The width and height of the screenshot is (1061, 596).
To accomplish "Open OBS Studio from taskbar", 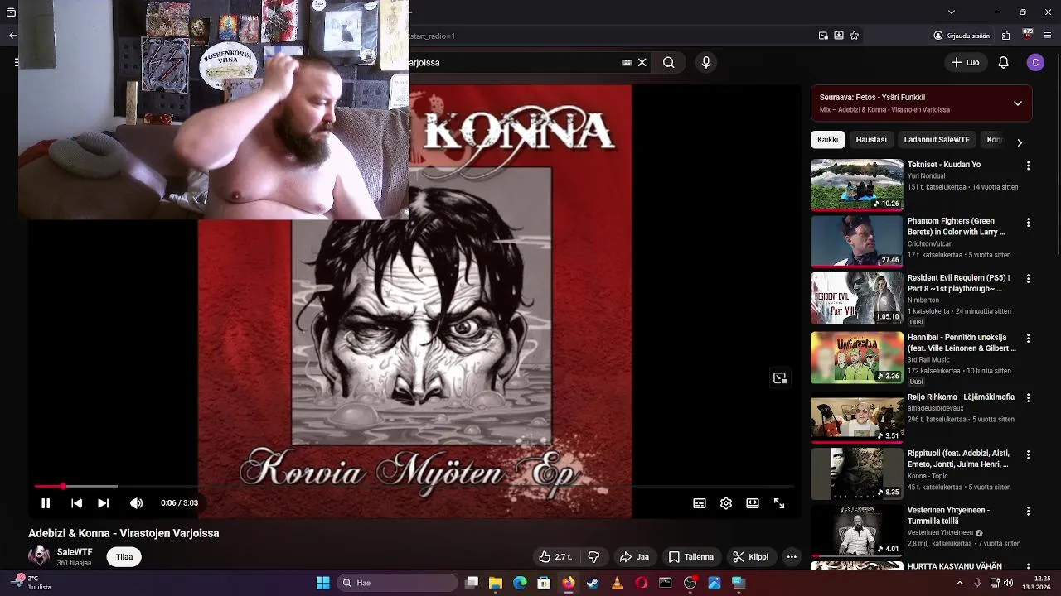I will 690,583.
